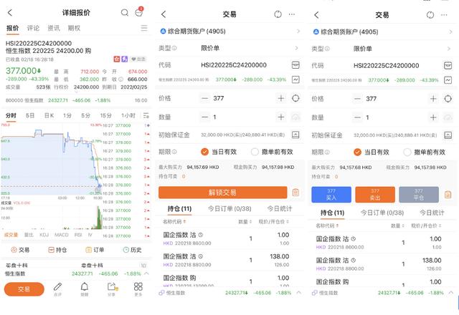The image size is (459, 315).
Task: Tap price field 377 on middle screen
Action: pos(243,99)
